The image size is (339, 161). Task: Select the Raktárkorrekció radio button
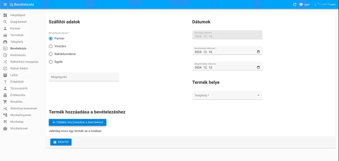click(51, 54)
